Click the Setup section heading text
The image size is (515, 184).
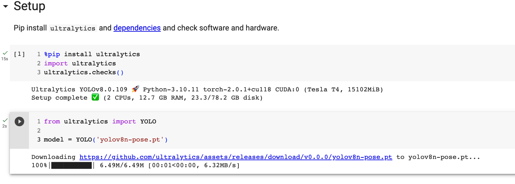tap(29, 6)
